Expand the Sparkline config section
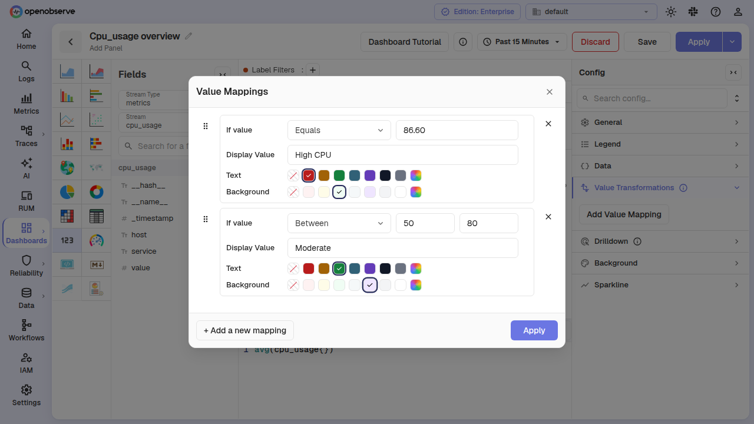This screenshot has height=424, width=754. [x=660, y=285]
